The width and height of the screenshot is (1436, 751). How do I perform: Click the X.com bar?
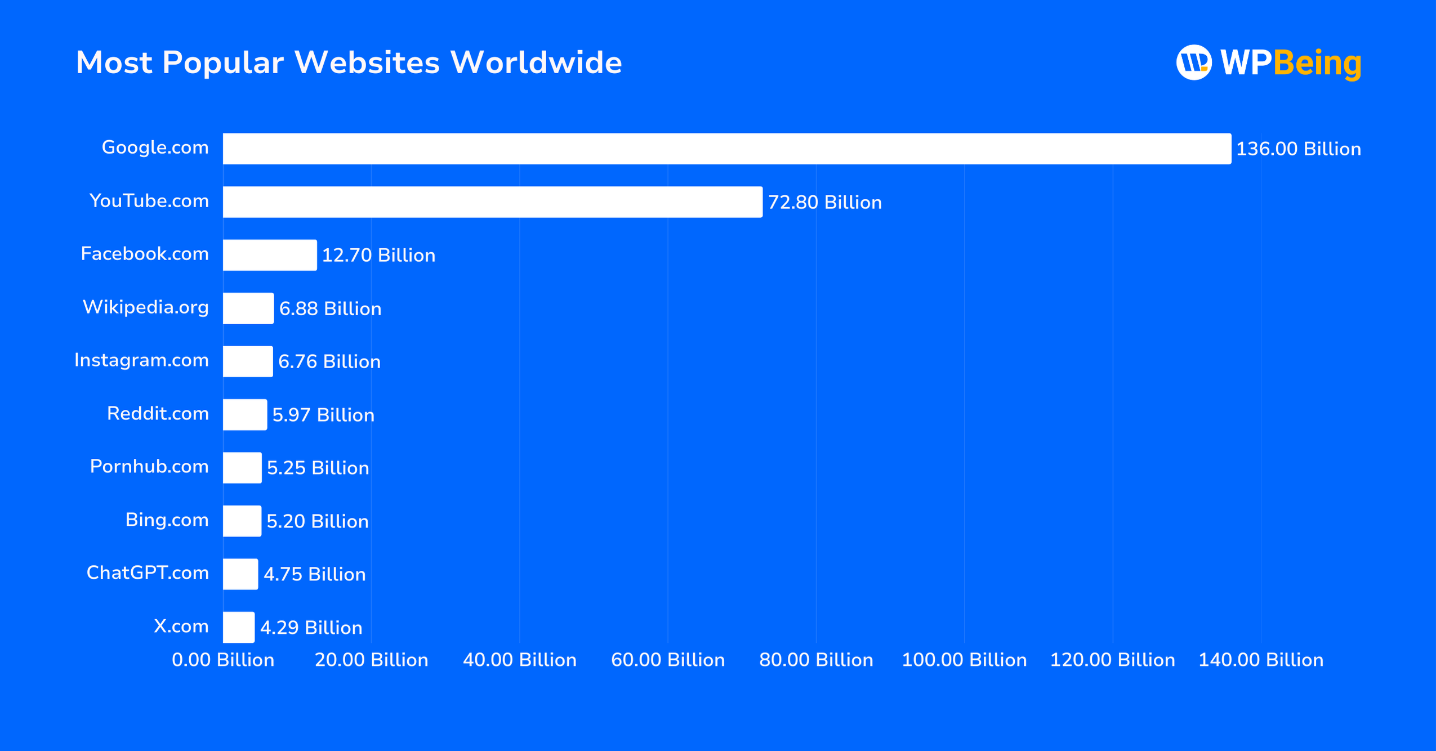pyautogui.click(x=239, y=628)
